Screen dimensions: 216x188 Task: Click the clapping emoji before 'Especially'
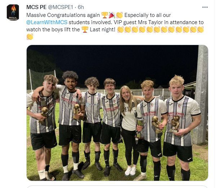point(119,15)
